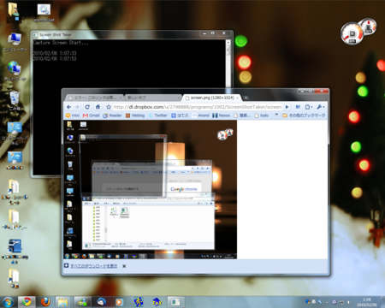
Task: Open the media player taskbar icon
Action: [119, 302]
